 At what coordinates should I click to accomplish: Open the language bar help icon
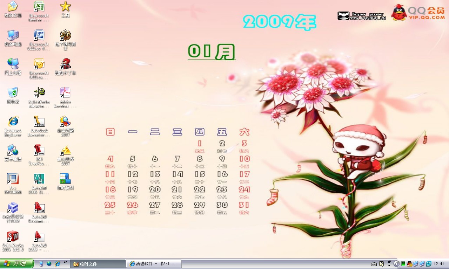coord(381,264)
